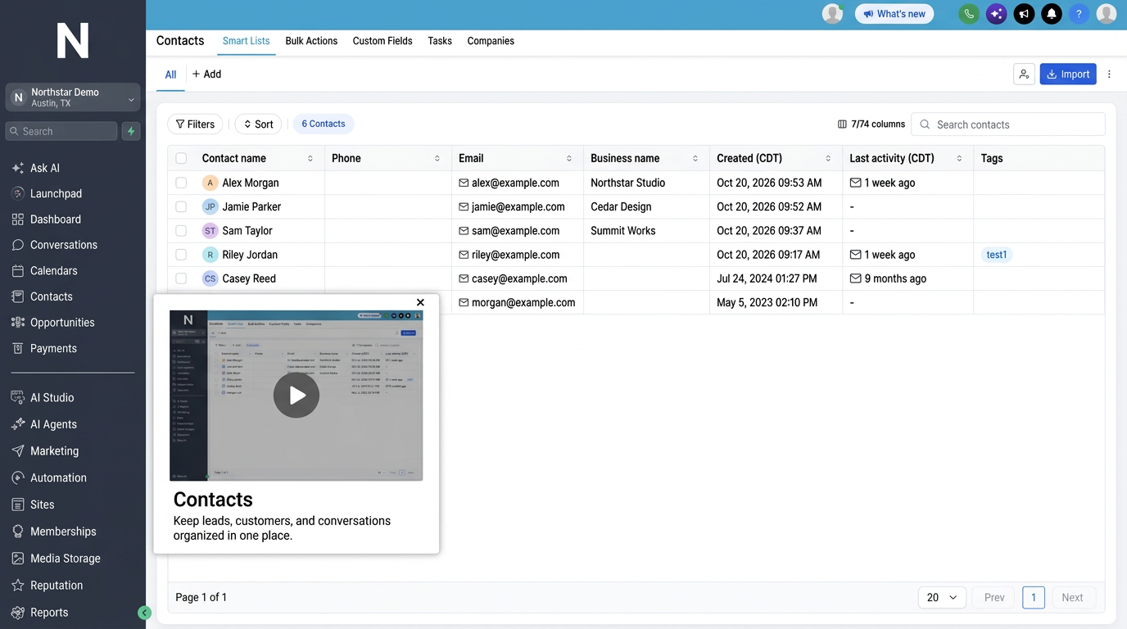Open the megaphone announcements icon
Image resolution: width=1127 pixels, height=629 pixels.
[x=1025, y=14]
